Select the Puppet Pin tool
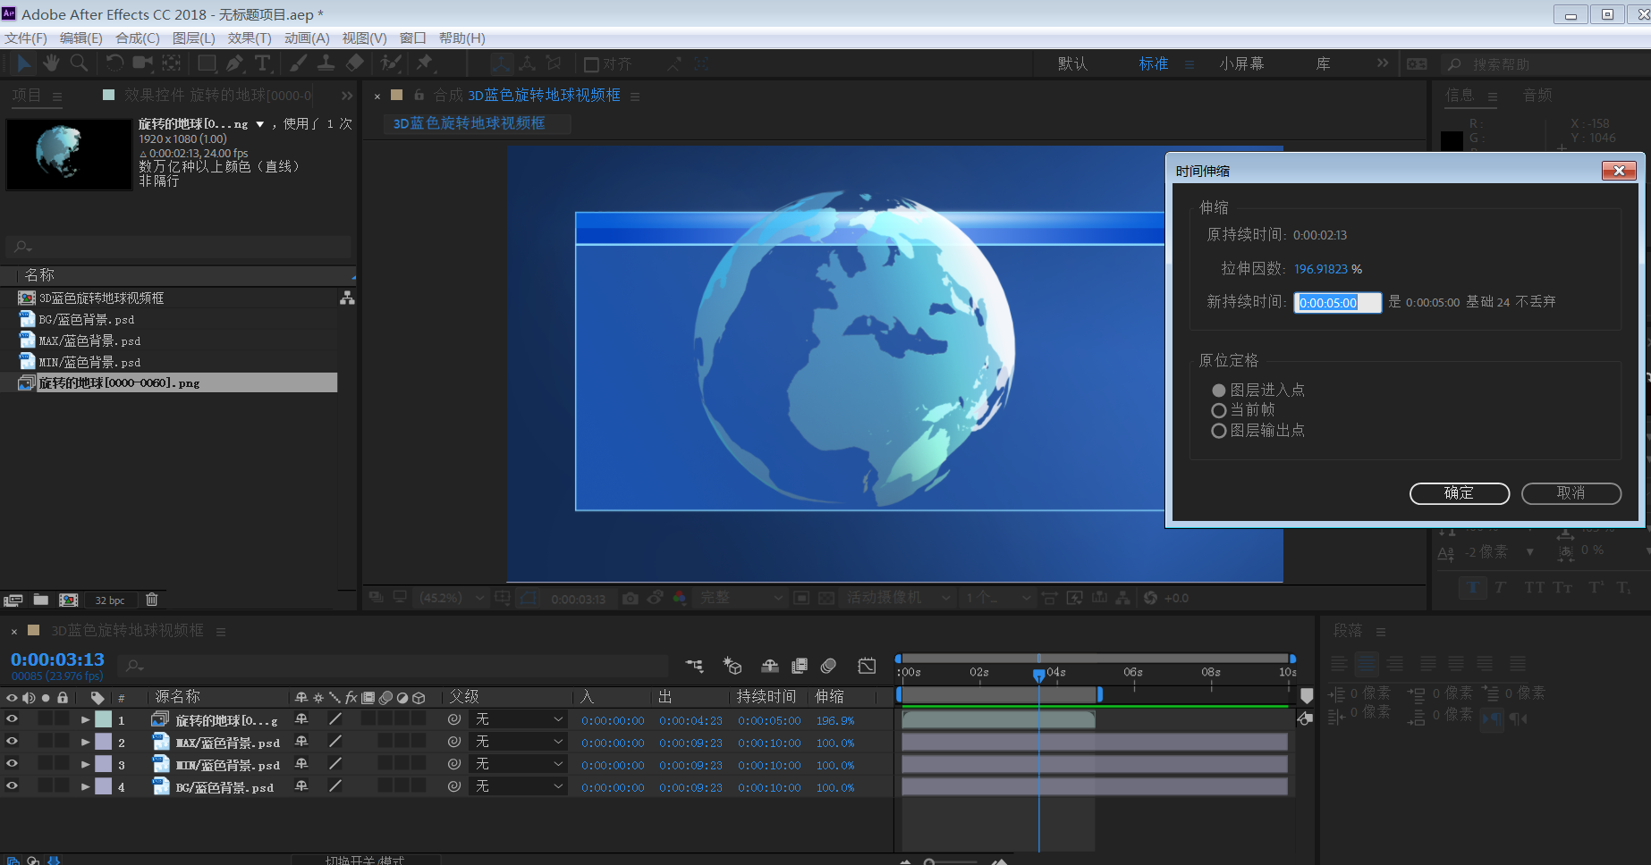The width and height of the screenshot is (1651, 865). pos(424,63)
